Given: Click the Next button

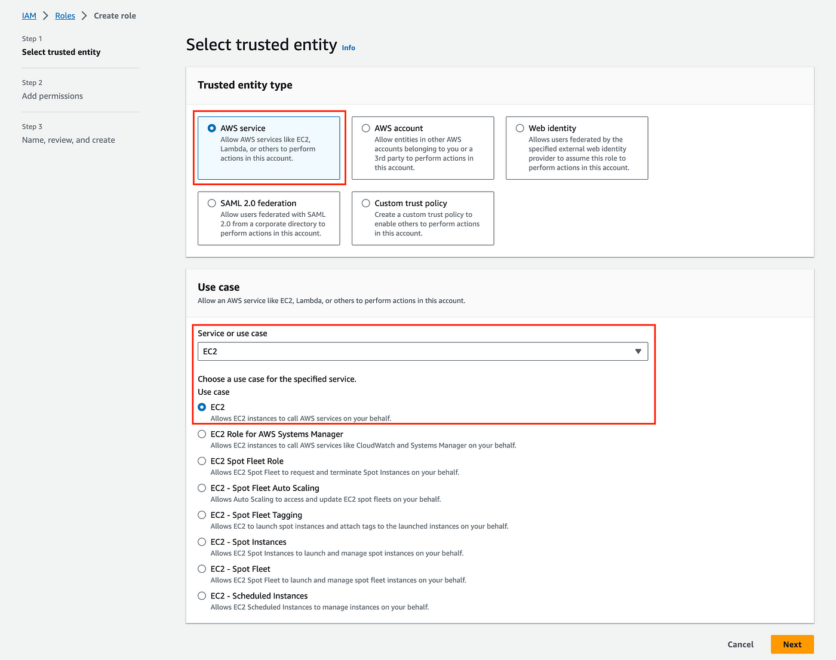Looking at the screenshot, I should [x=792, y=644].
